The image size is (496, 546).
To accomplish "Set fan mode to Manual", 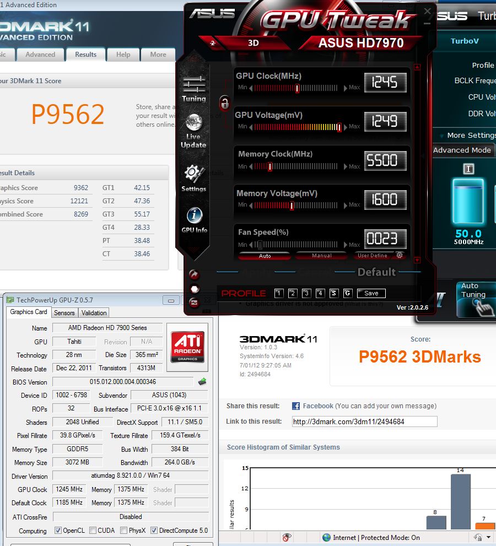I will click(x=321, y=256).
